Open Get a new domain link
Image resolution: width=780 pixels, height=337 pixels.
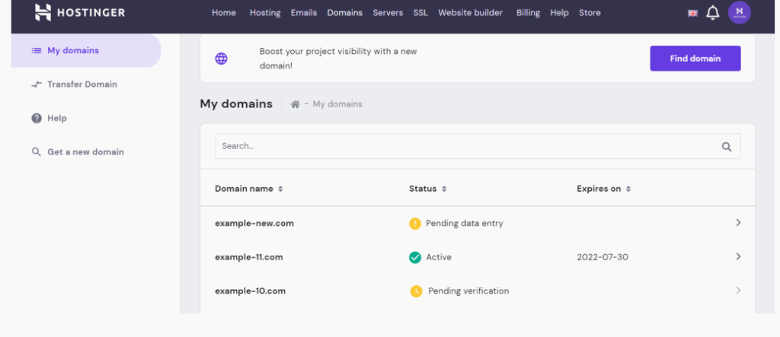pos(85,152)
